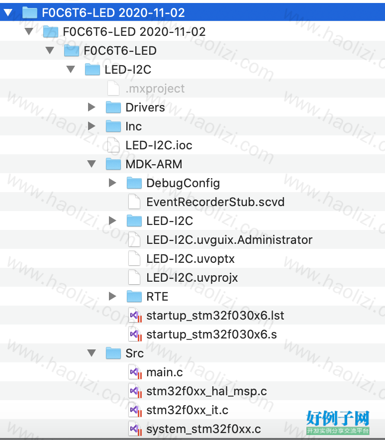The width and height of the screenshot is (385, 440).
Task: Collapse the top-level F0C6T6-LED 2020-11-02 folder
Action: click(x=8, y=12)
